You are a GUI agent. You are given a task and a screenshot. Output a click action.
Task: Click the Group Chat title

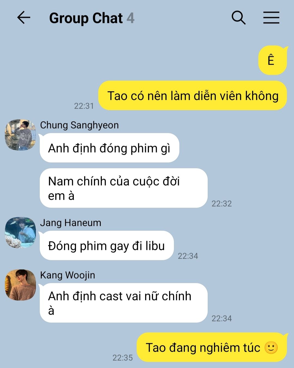pyautogui.click(x=86, y=18)
